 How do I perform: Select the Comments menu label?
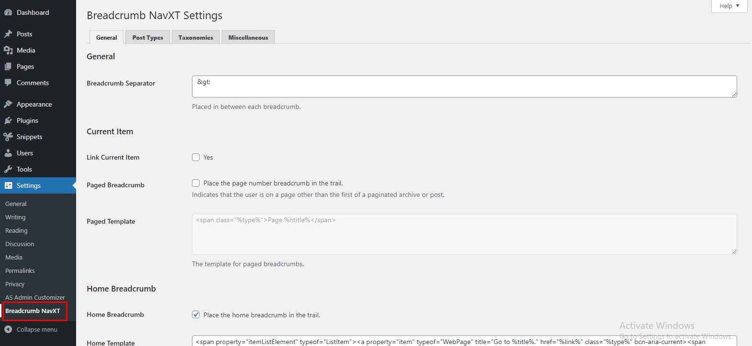click(33, 83)
